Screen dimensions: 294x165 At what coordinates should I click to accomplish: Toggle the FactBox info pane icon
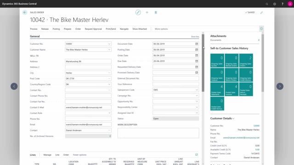click(x=261, y=29)
